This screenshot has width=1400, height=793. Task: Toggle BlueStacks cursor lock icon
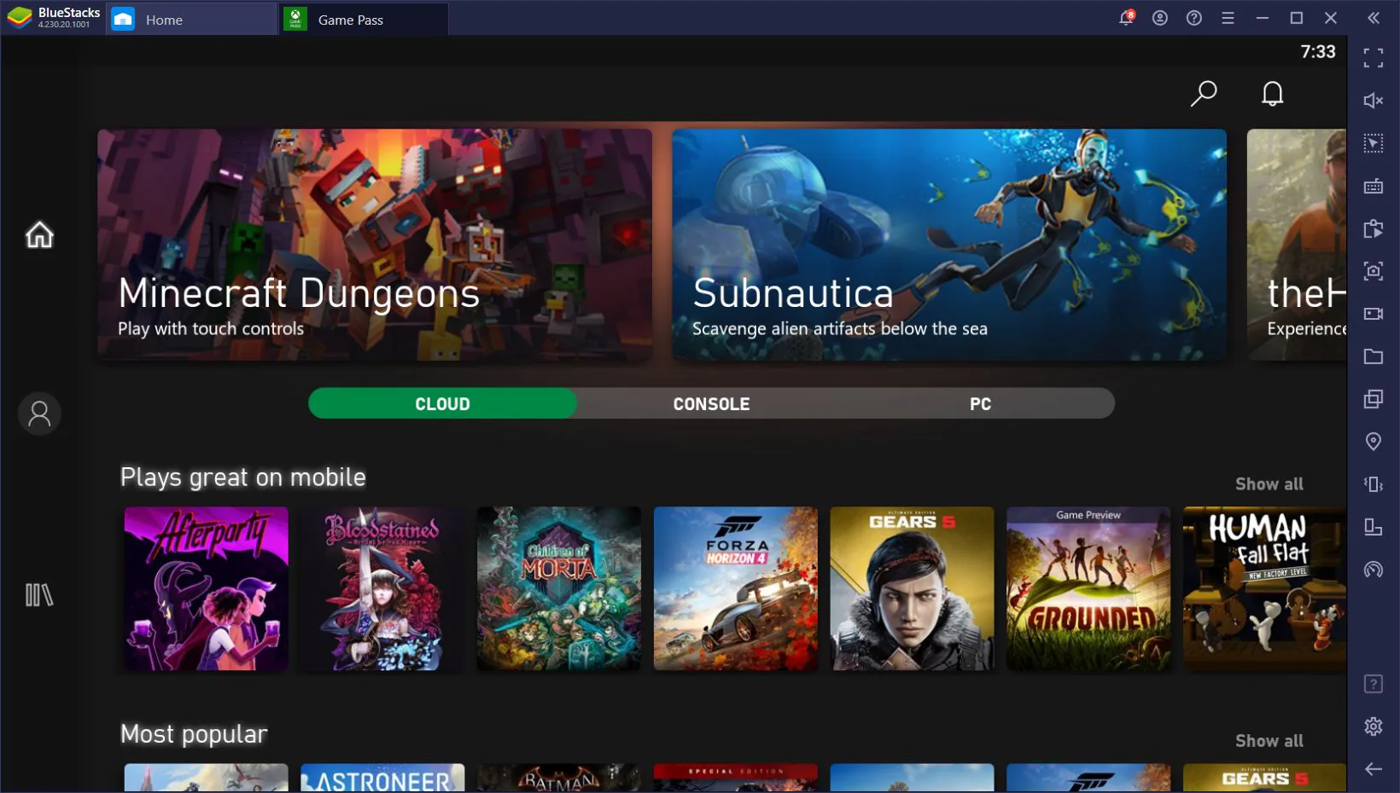1373,143
